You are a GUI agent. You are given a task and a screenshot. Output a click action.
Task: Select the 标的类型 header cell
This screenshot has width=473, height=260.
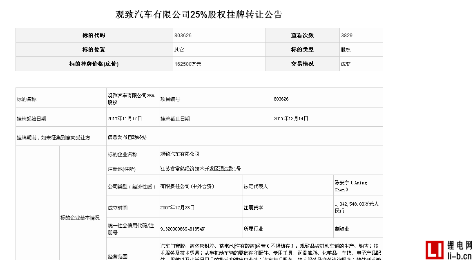tap(303, 49)
